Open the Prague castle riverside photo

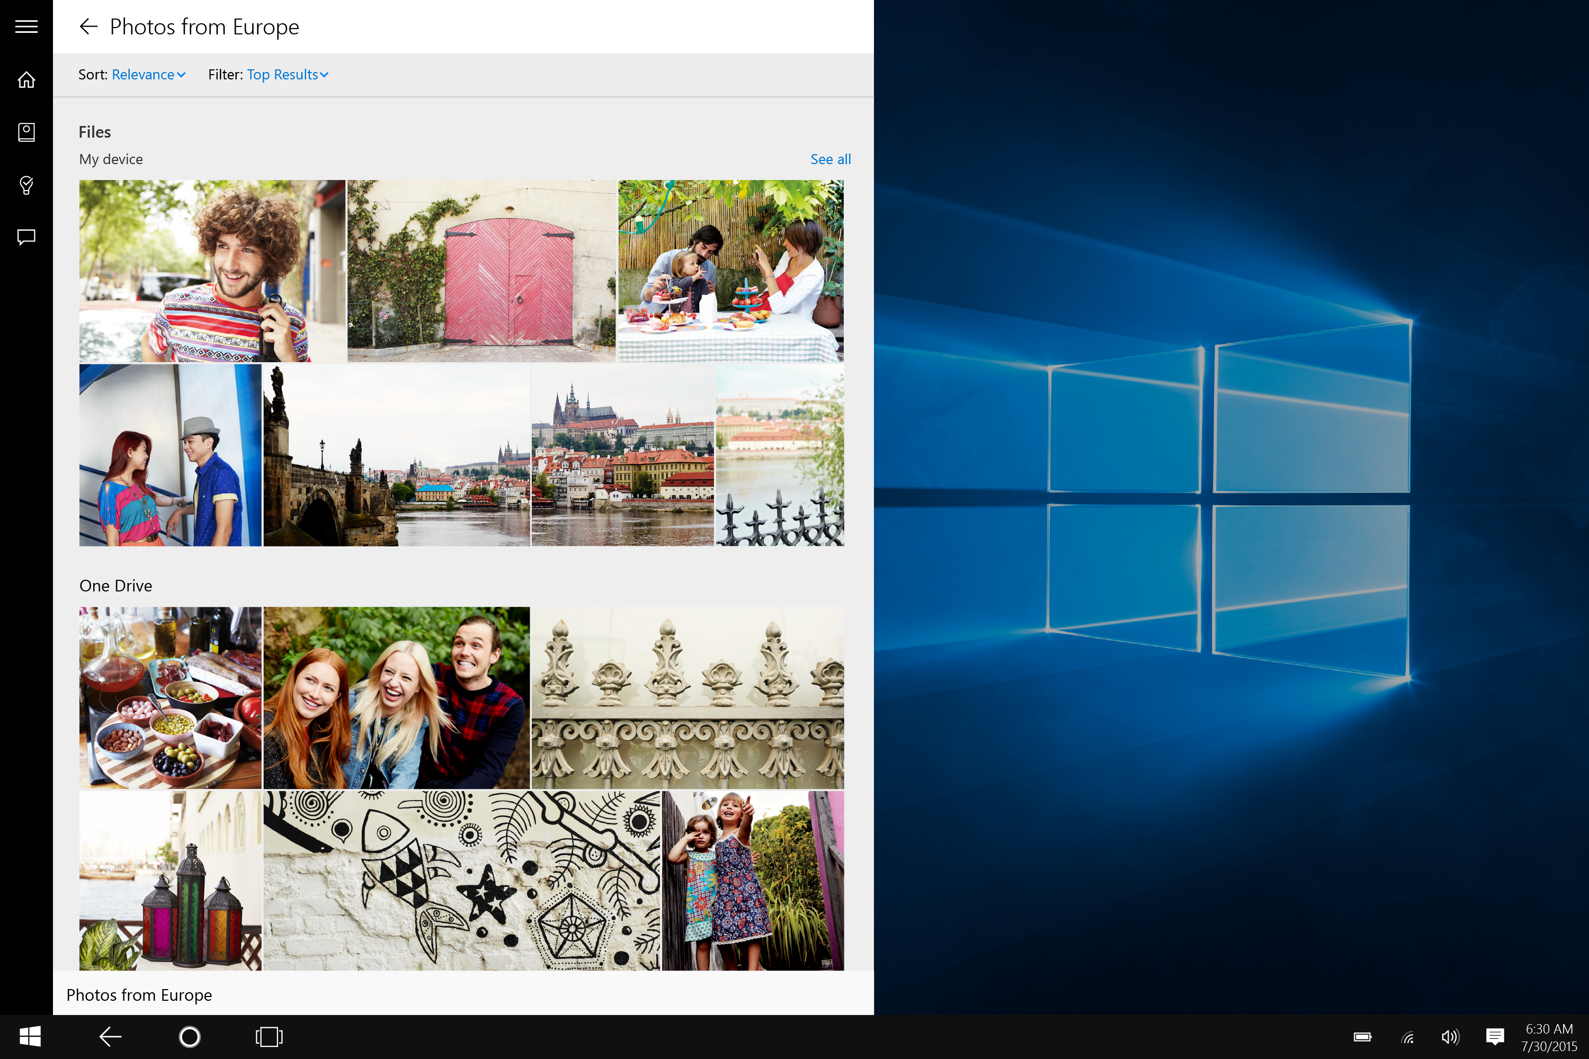(x=621, y=455)
